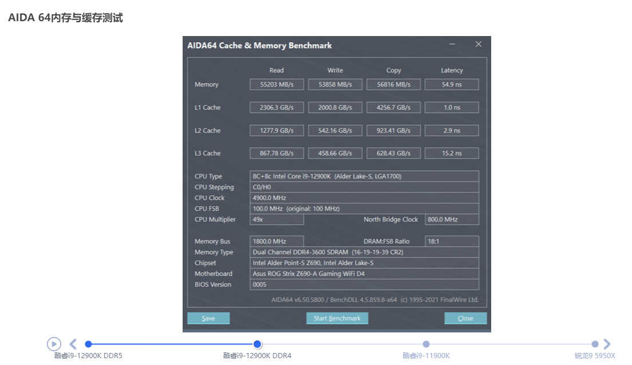This screenshot has height=365, width=632.
Task: Click the Save button
Action: pyautogui.click(x=208, y=318)
